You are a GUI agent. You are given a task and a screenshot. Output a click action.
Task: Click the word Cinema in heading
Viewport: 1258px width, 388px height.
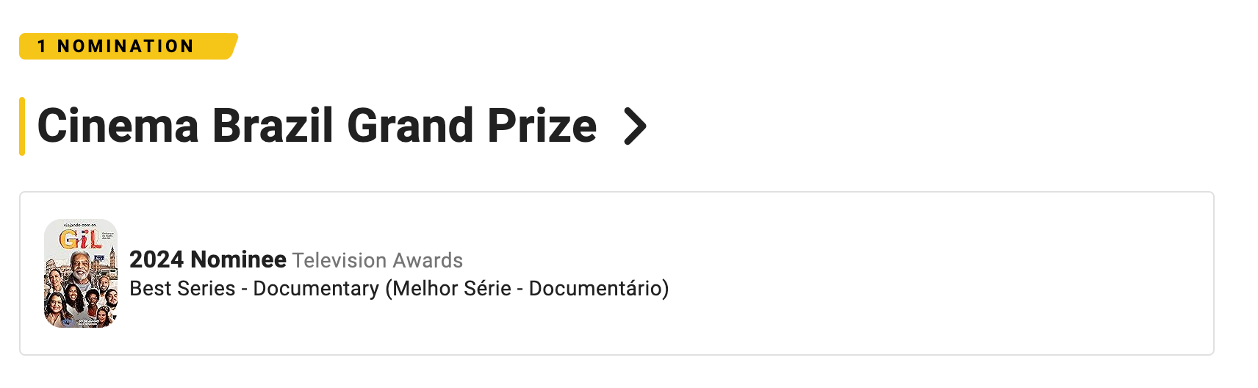(118, 126)
